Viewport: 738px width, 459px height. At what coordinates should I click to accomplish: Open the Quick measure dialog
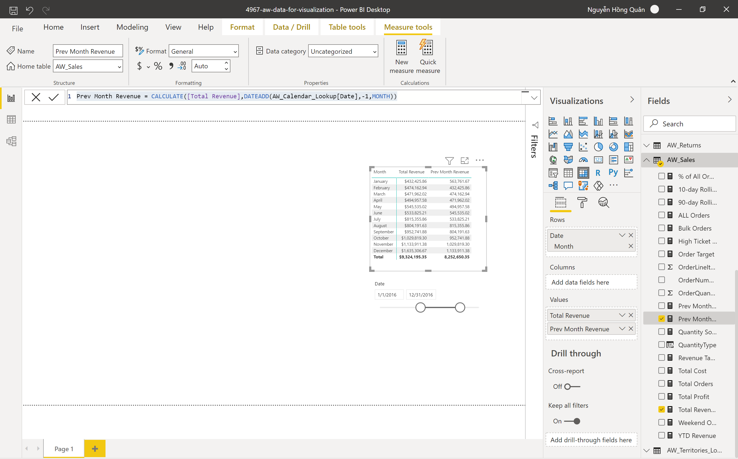point(428,57)
